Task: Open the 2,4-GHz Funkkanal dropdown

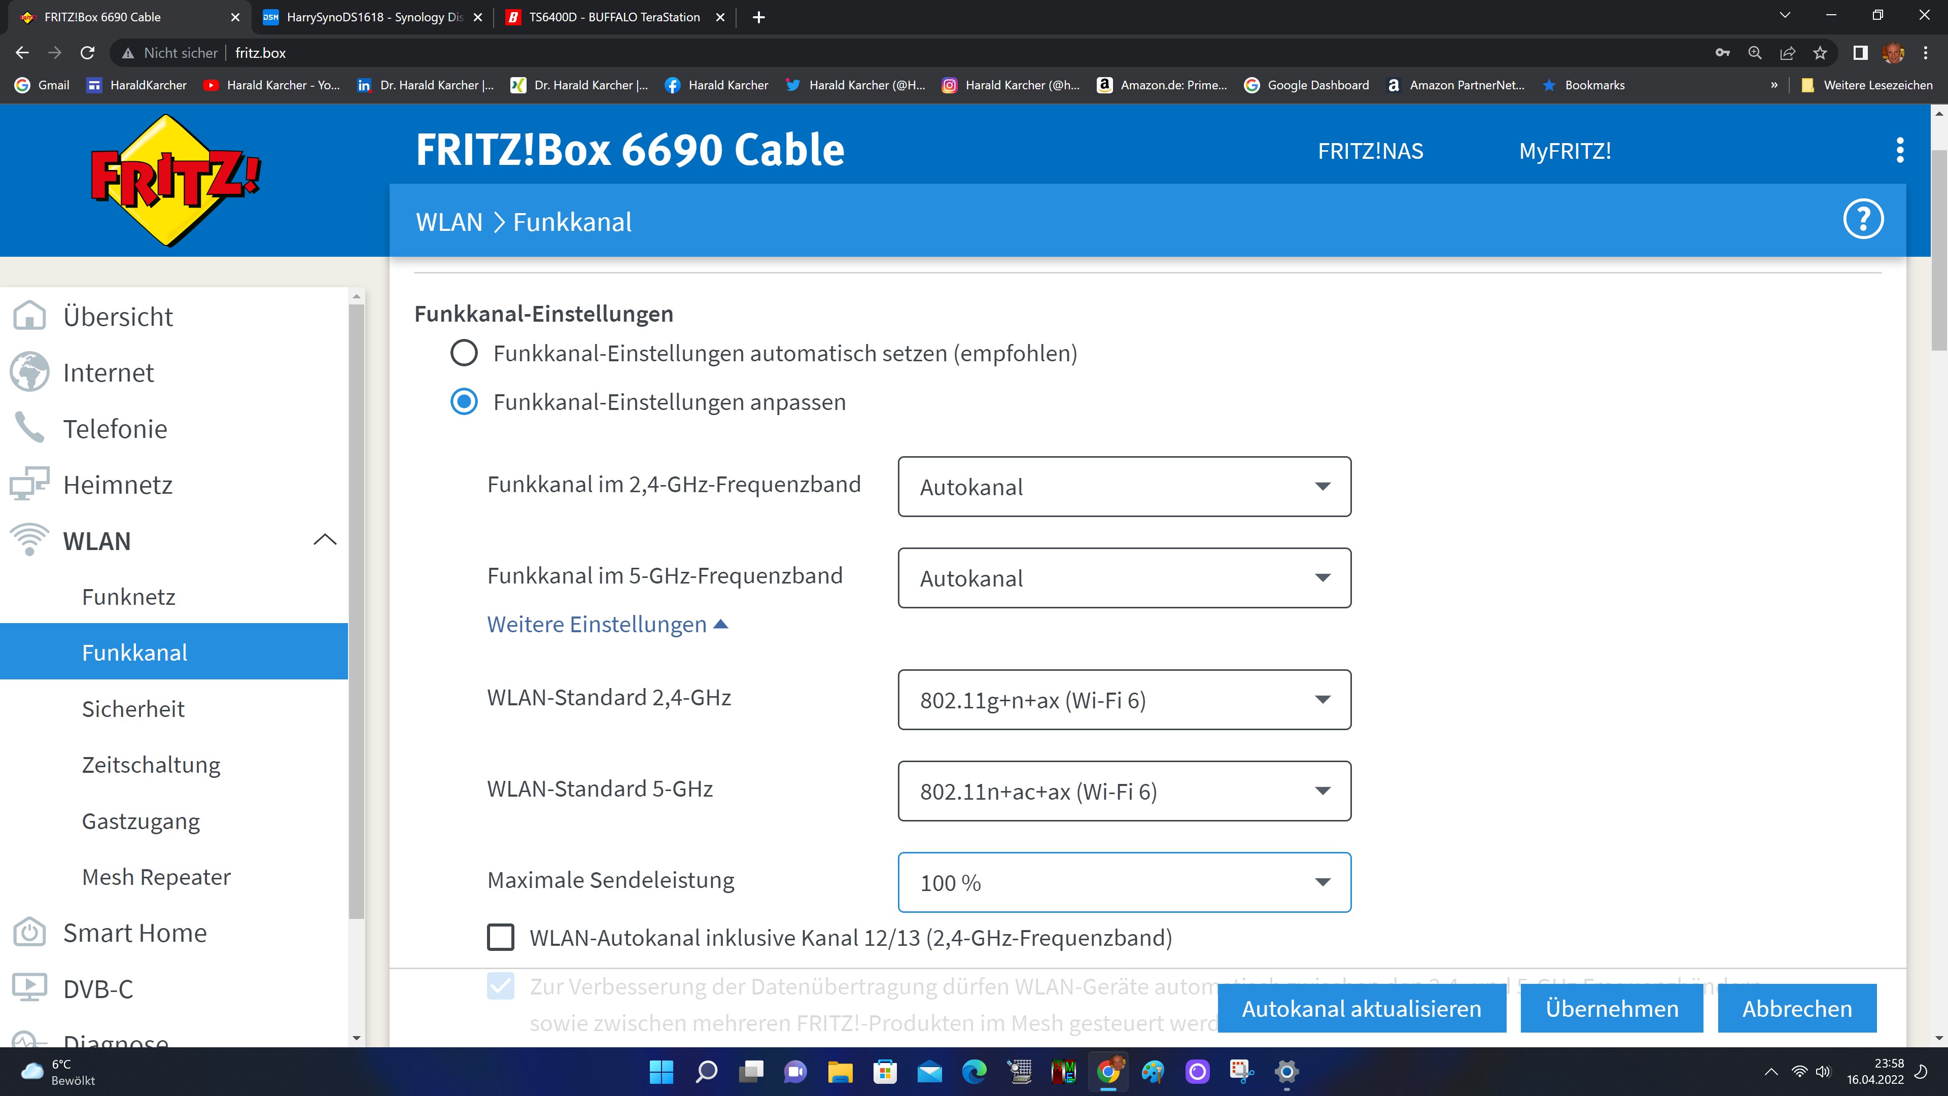Action: [1124, 487]
